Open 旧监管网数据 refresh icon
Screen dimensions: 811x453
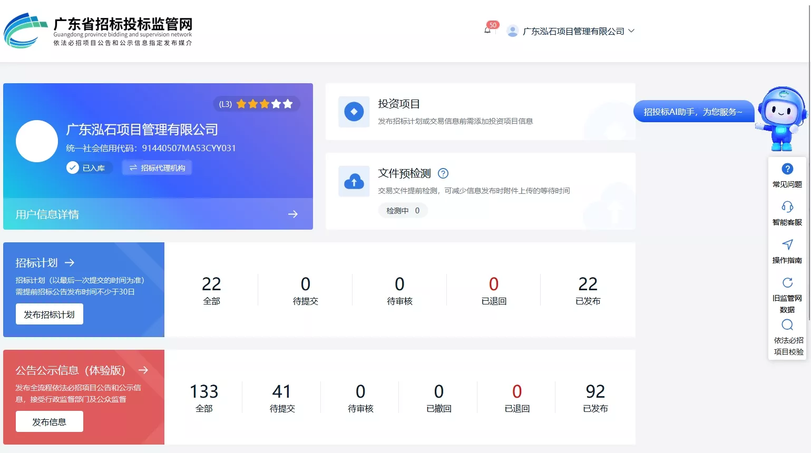787,282
